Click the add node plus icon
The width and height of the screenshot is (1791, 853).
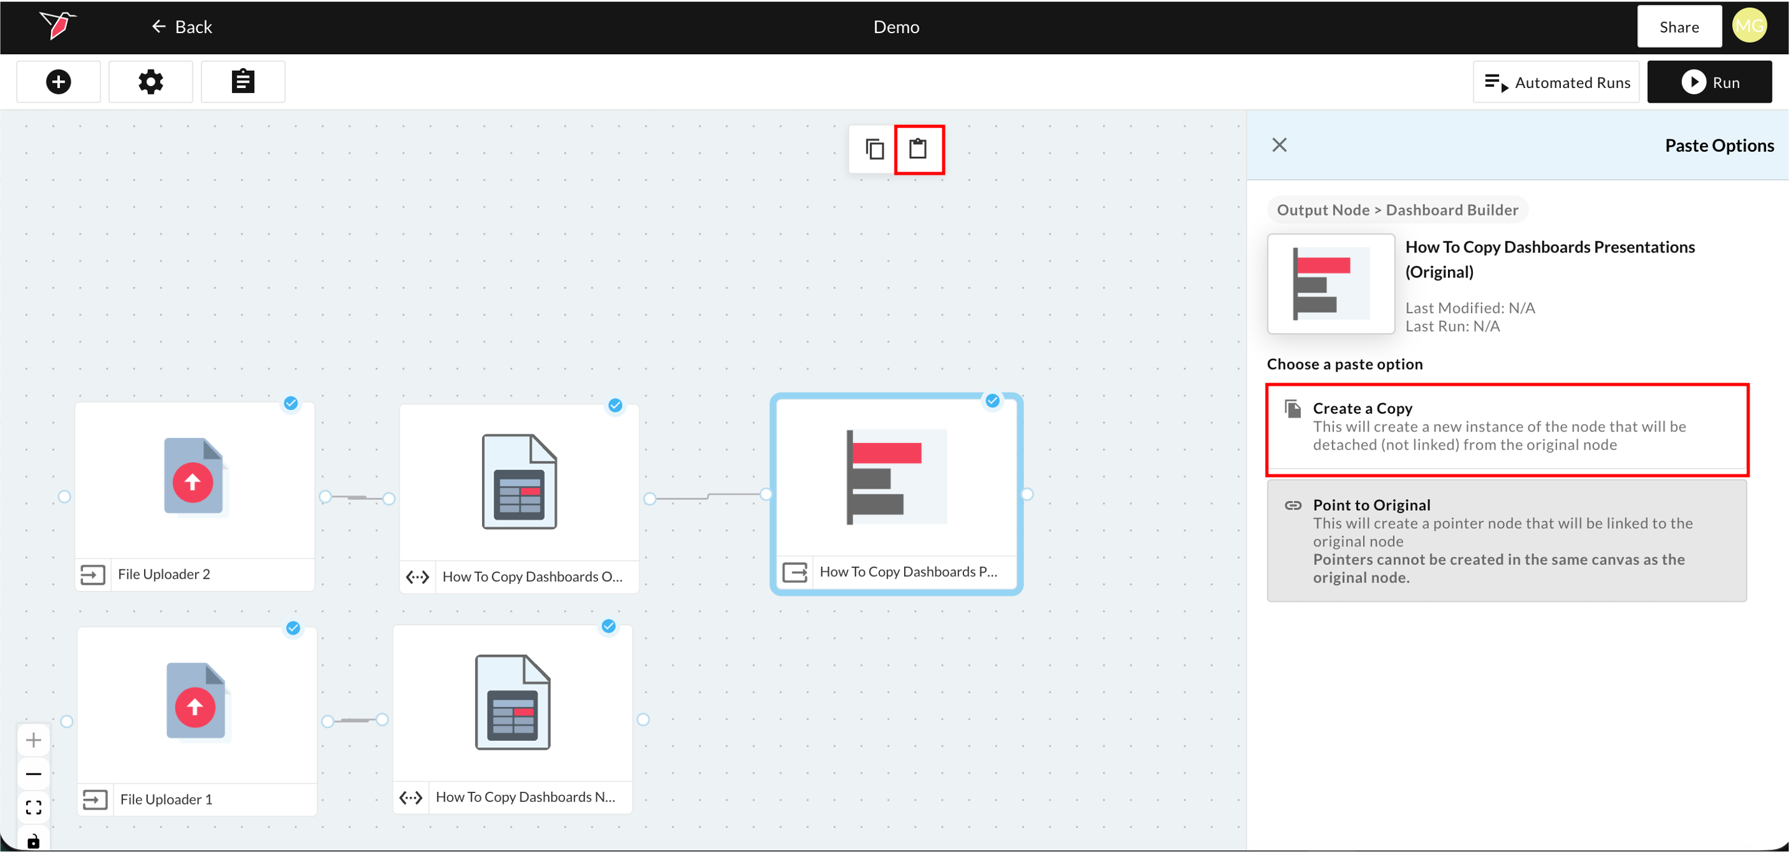tap(59, 82)
